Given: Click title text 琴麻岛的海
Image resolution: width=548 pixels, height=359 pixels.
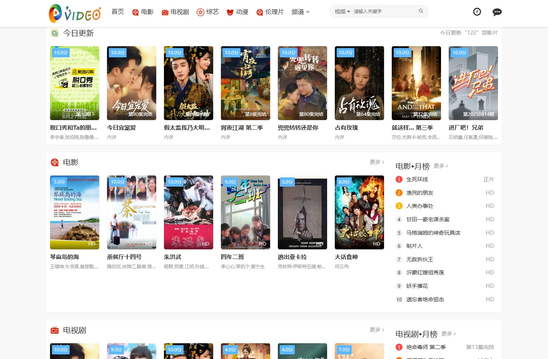Looking at the screenshot, I should pos(65,257).
